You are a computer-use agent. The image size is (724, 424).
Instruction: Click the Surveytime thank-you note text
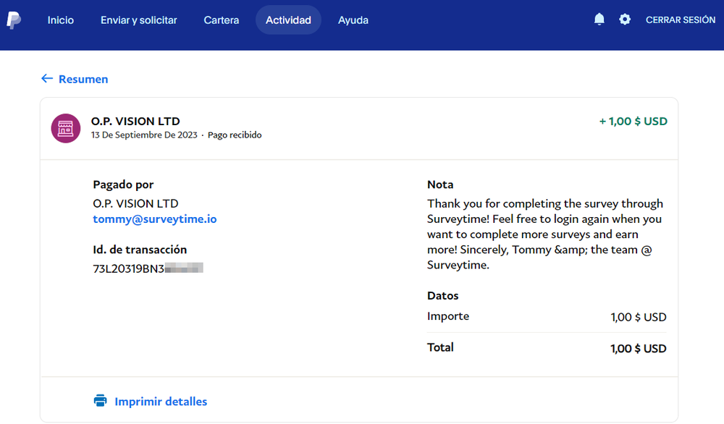tap(544, 234)
